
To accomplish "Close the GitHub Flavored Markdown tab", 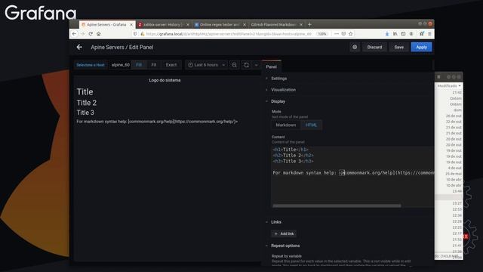I will click(301, 24).
